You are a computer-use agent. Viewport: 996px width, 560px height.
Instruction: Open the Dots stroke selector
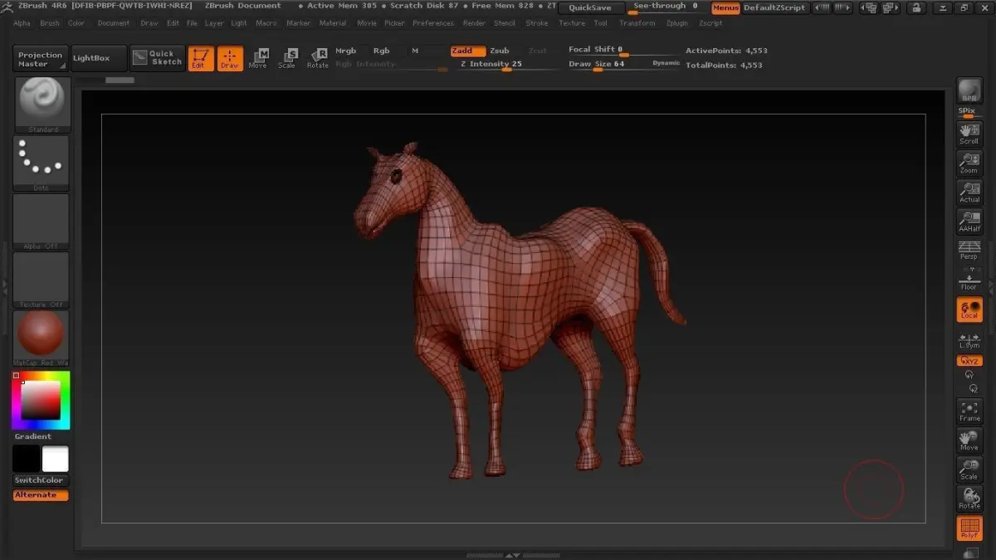pos(41,163)
